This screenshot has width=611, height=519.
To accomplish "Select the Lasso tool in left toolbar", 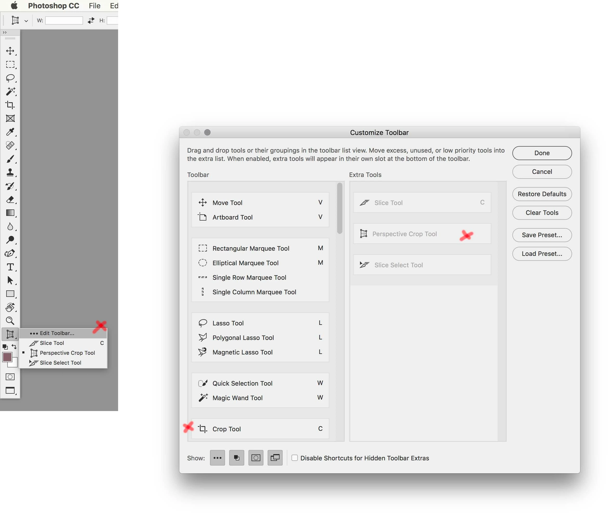I will 10,78.
